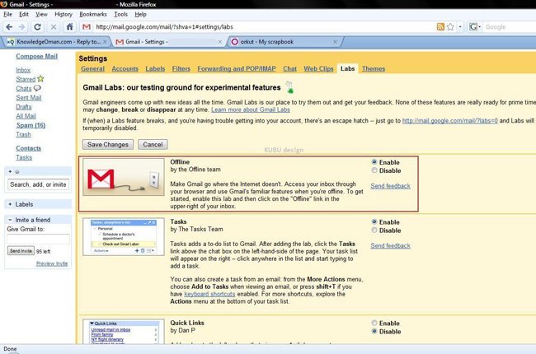The image size is (536, 354).
Task: Click the Send Invite button
Action: pyautogui.click(x=21, y=251)
